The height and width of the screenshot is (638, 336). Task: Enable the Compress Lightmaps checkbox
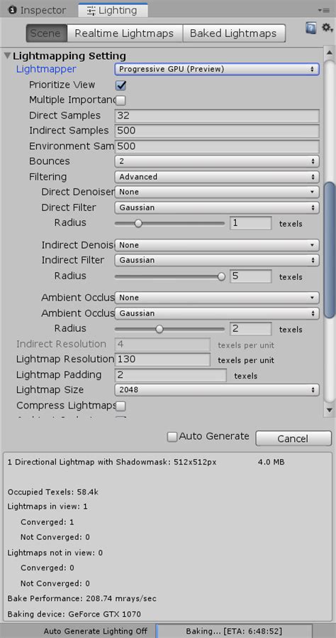click(121, 406)
